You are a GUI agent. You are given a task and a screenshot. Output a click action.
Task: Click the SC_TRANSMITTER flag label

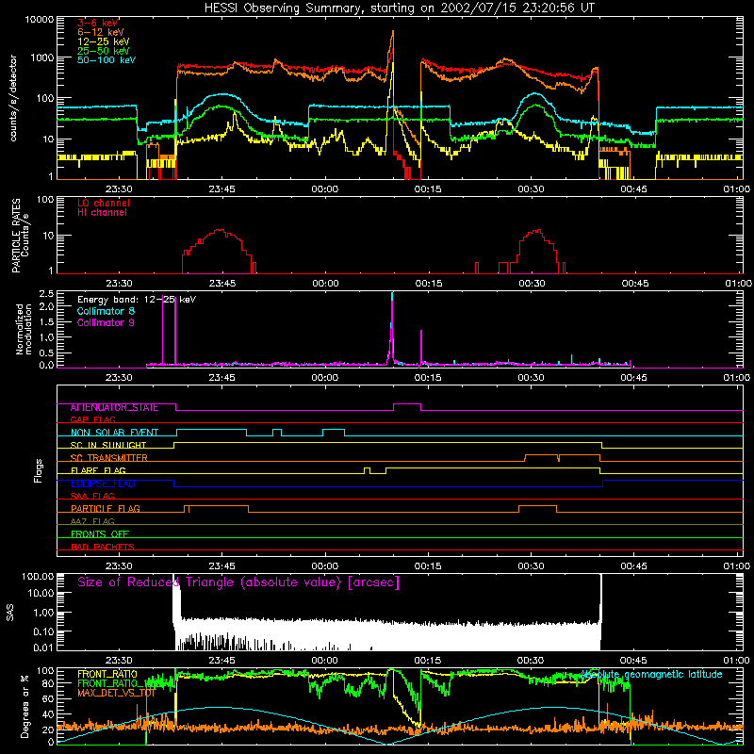pyautogui.click(x=109, y=458)
